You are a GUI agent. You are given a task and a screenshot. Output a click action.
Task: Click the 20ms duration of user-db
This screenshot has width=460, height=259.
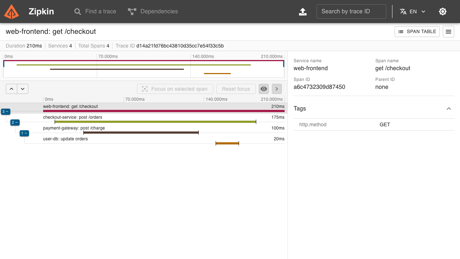click(279, 139)
